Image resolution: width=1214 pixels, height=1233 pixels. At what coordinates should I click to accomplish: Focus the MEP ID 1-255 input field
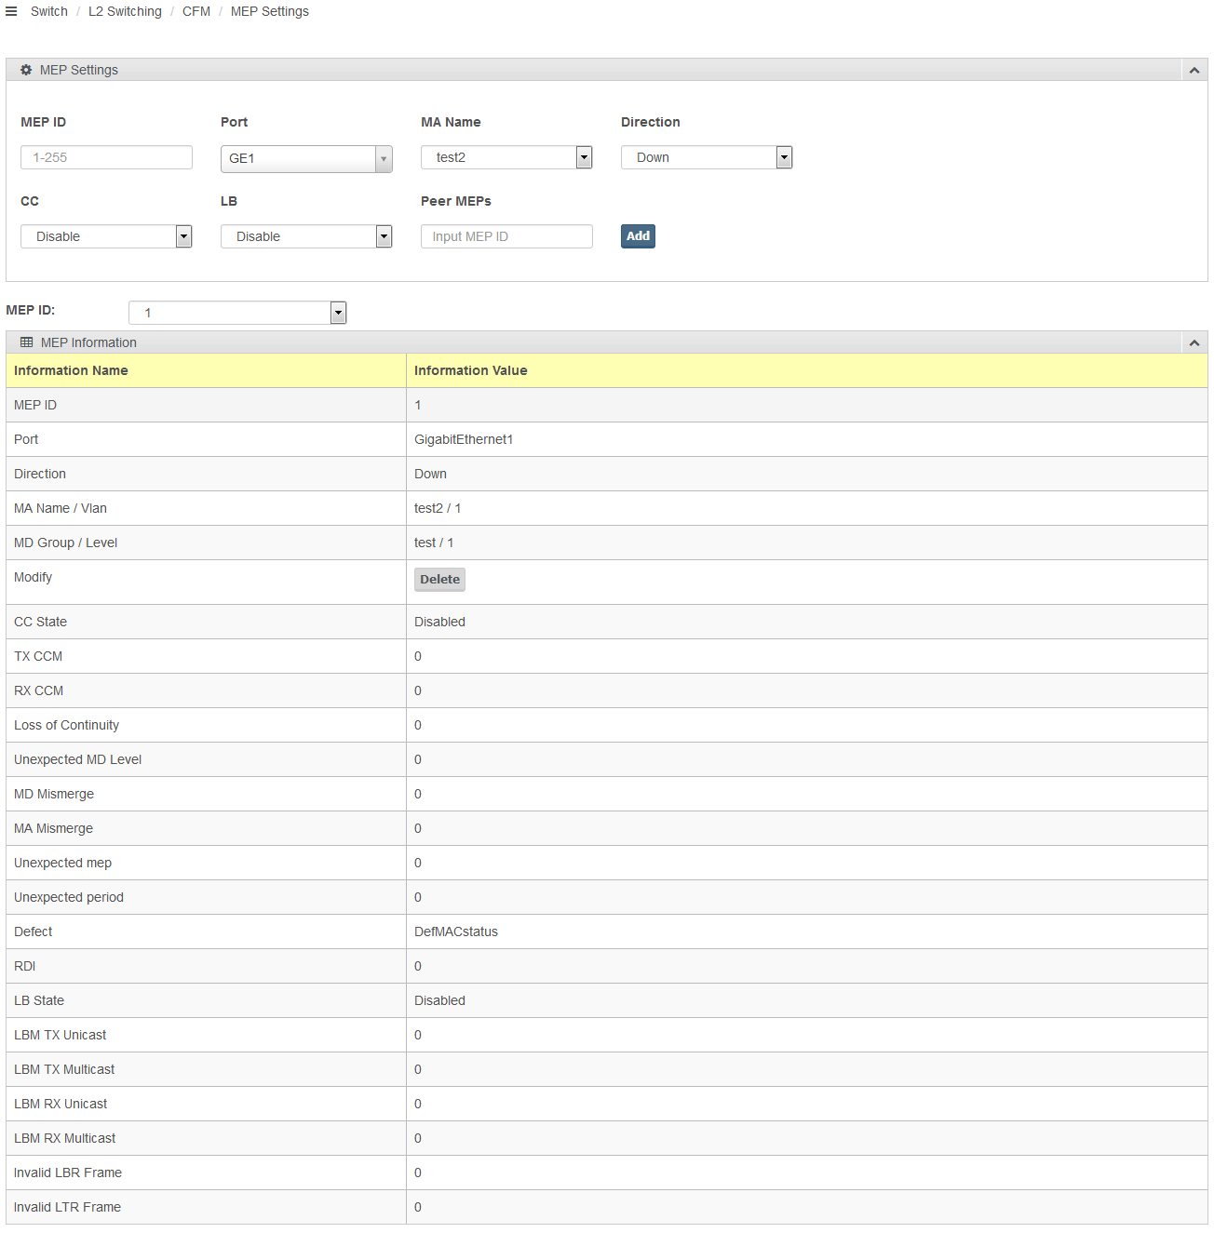click(106, 157)
